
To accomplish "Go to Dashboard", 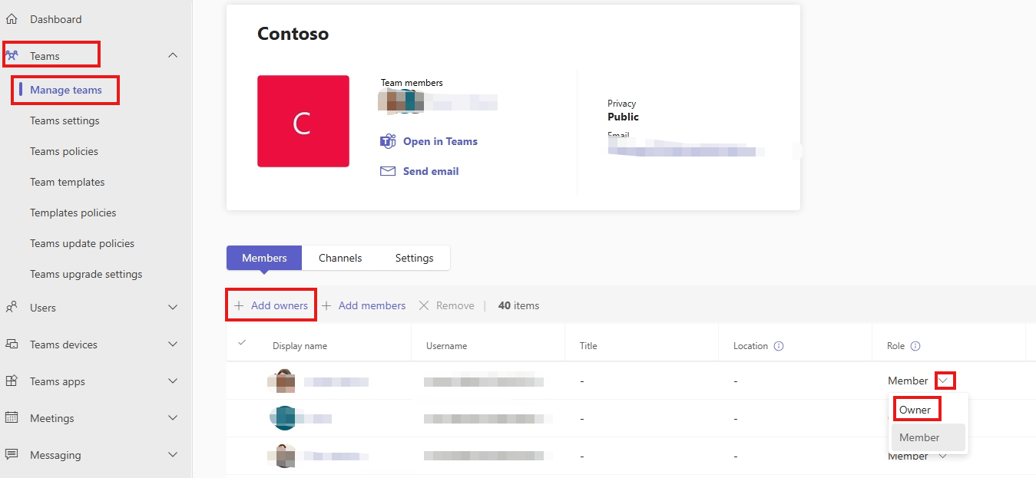I will [55, 19].
